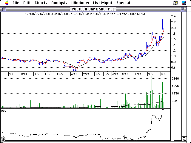The height and width of the screenshot is (143, 191).
Task: Click the bottom-left scroll handle icon
Action: [3, 139]
